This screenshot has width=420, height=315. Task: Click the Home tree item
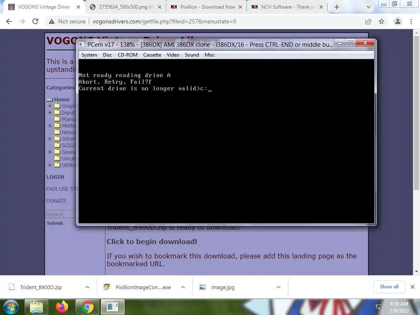pyautogui.click(x=62, y=99)
